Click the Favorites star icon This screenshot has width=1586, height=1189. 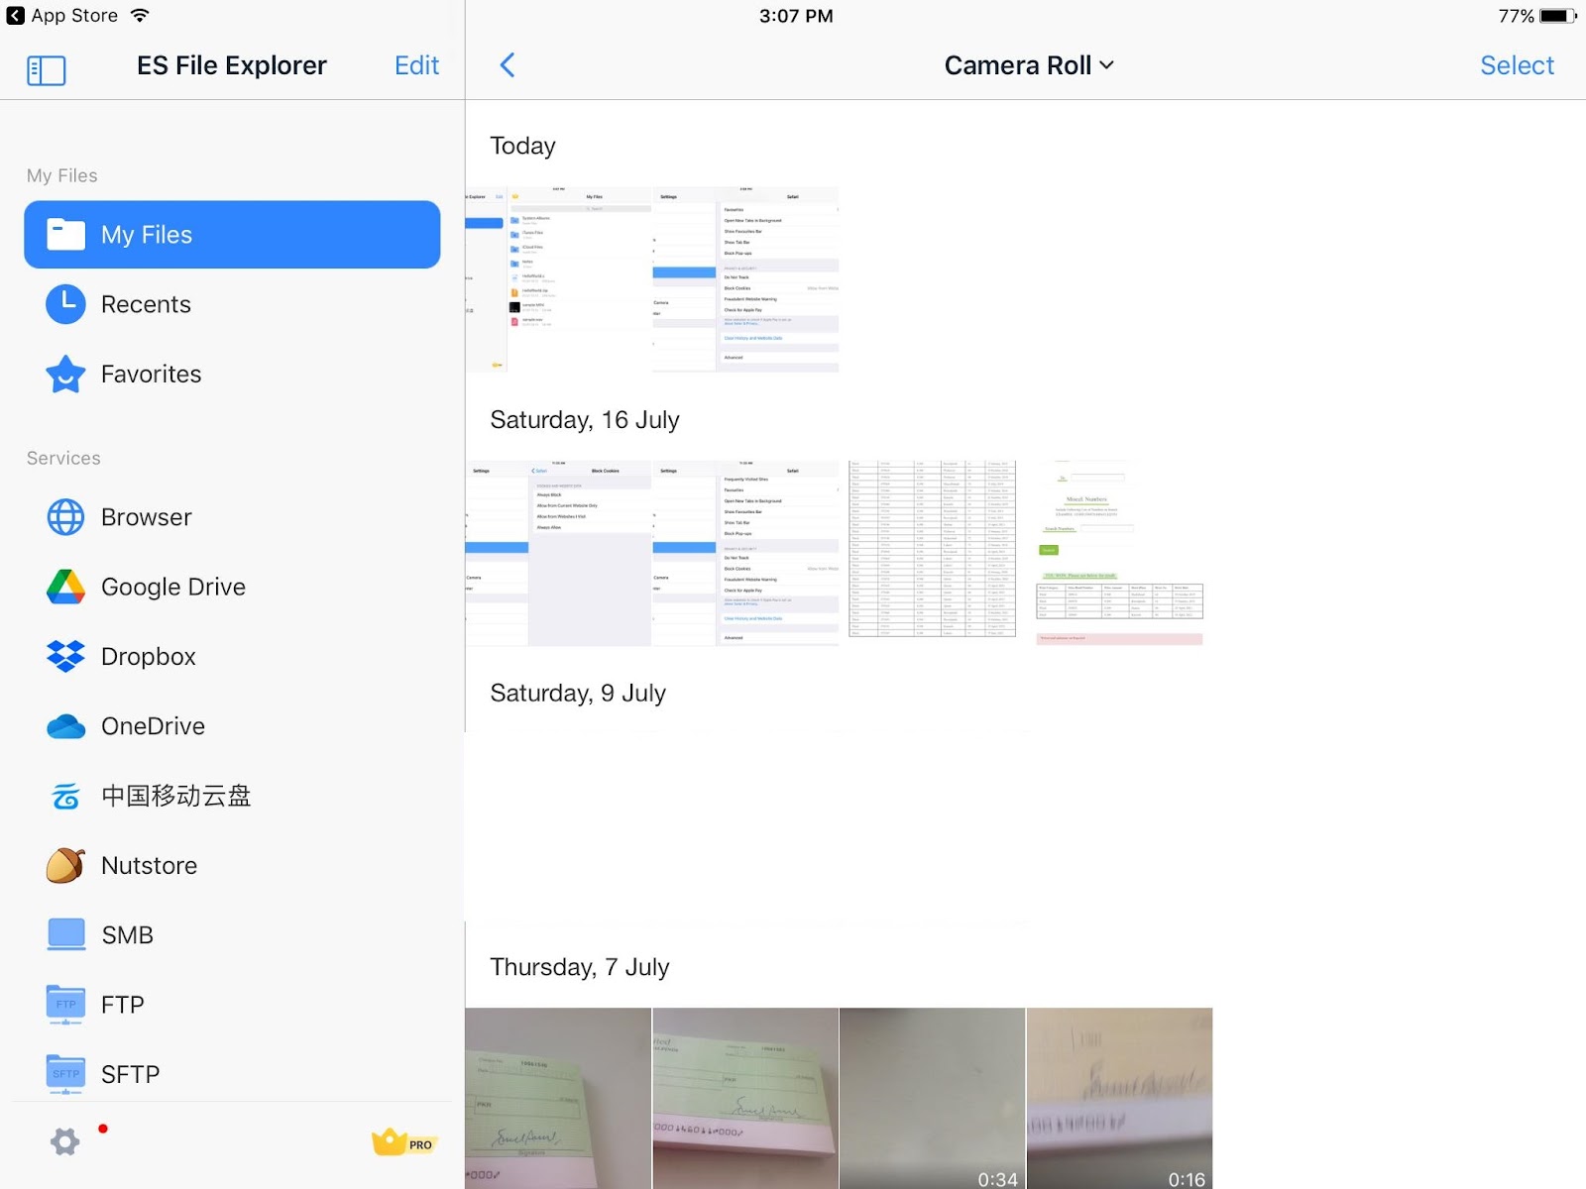65,375
